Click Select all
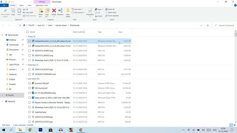 (110, 9)
